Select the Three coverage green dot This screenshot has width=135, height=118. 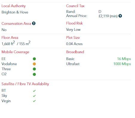[x=34, y=69]
